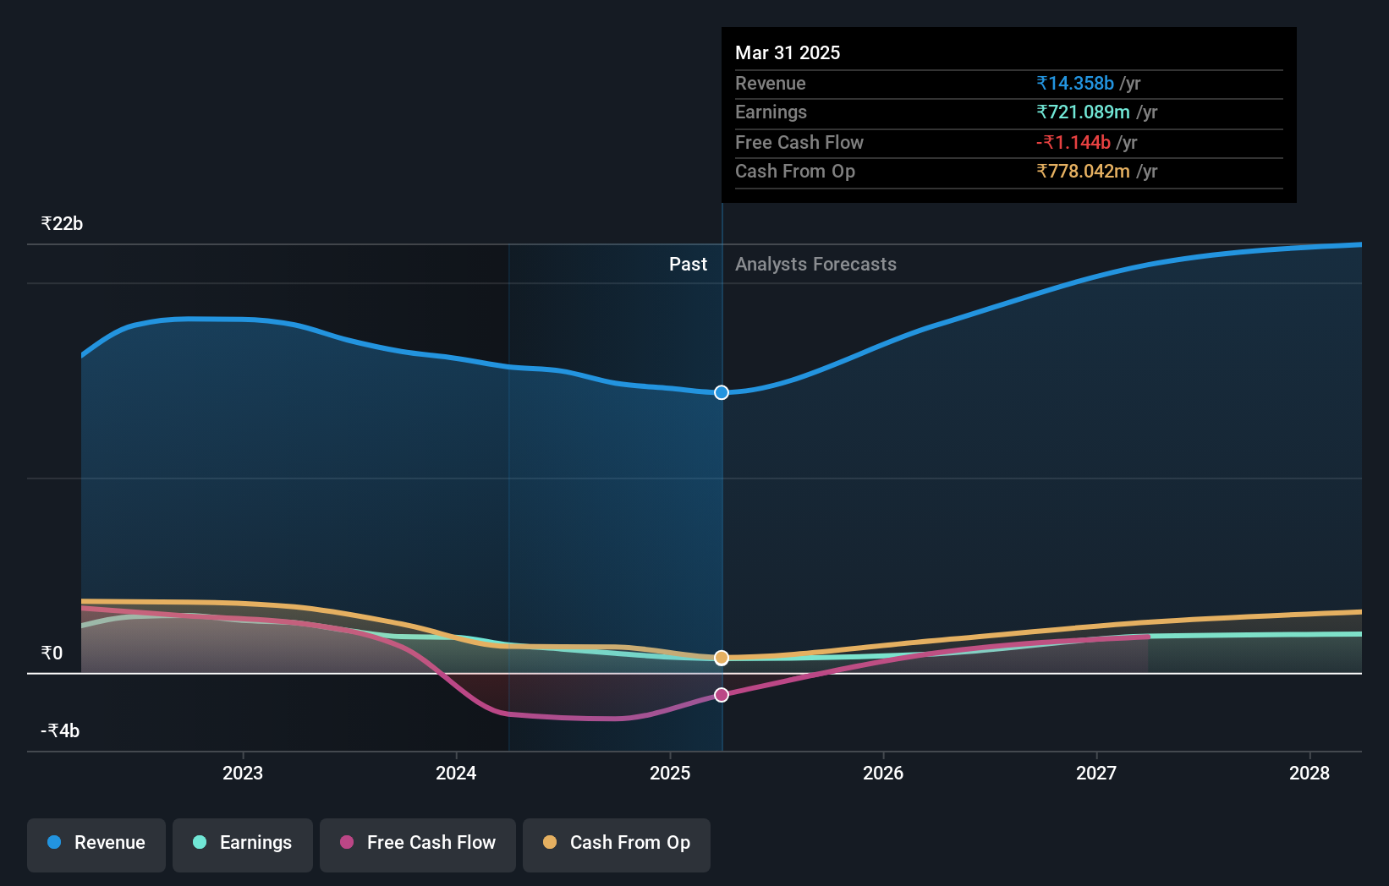Click the 2024 x-axis label

tap(456, 773)
